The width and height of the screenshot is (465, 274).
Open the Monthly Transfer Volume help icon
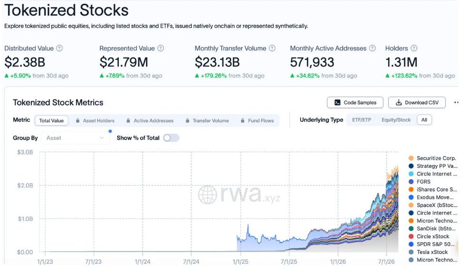(x=272, y=48)
